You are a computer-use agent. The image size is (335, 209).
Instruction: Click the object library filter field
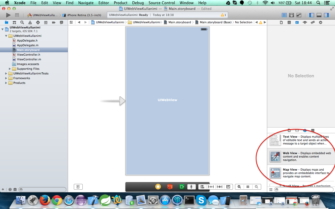pyautogui.click(x=304, y=189)
